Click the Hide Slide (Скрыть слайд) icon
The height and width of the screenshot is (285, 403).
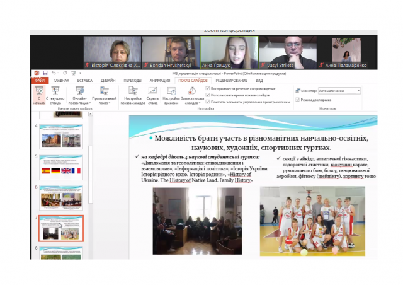click(x=152, y=95)
